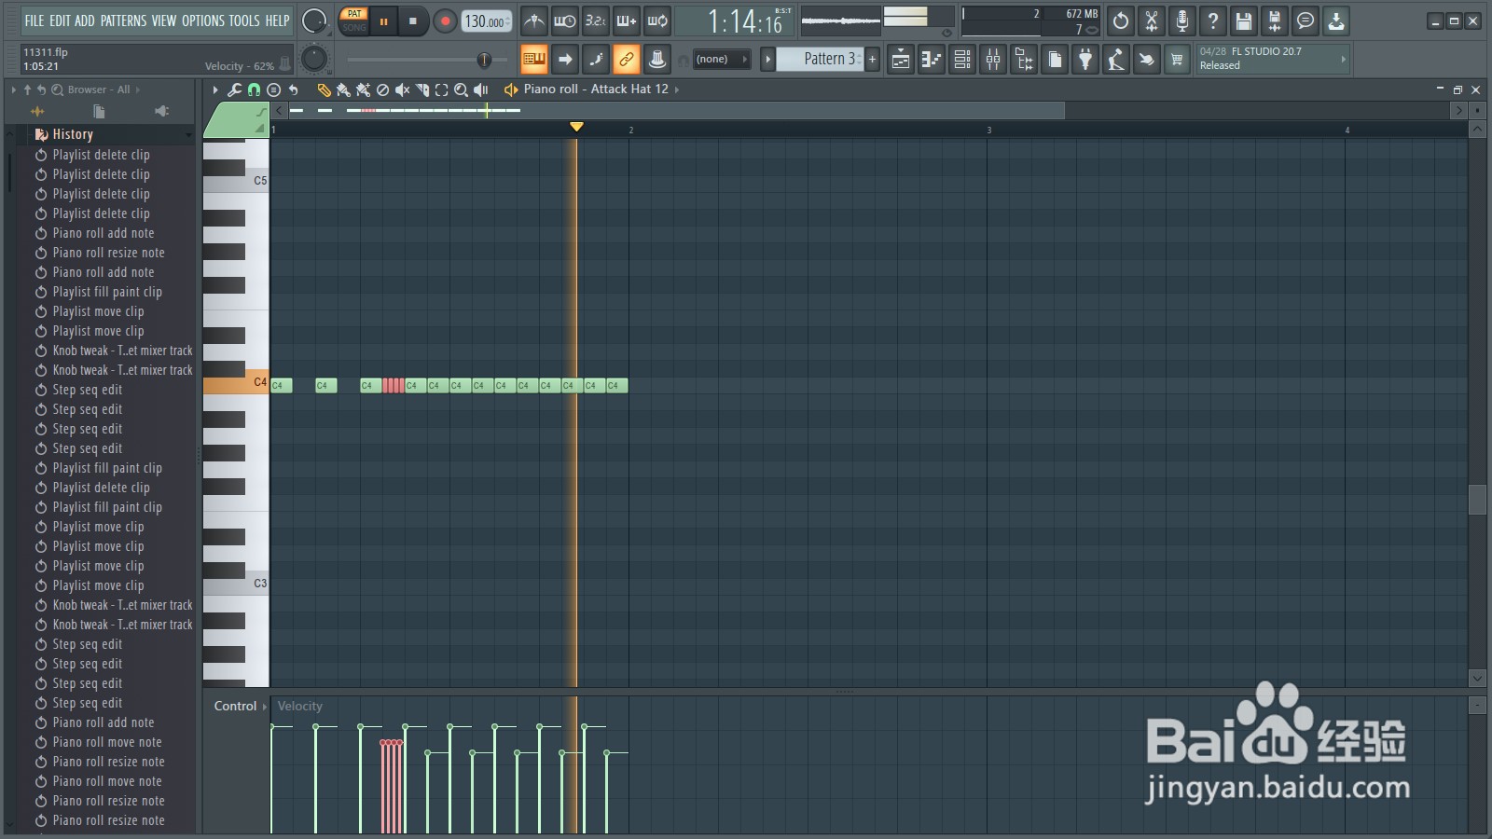The width and height of the screenshot is (1492, 839).
Task: Open the Channel rack icon
Action: [x=962, y=60]
